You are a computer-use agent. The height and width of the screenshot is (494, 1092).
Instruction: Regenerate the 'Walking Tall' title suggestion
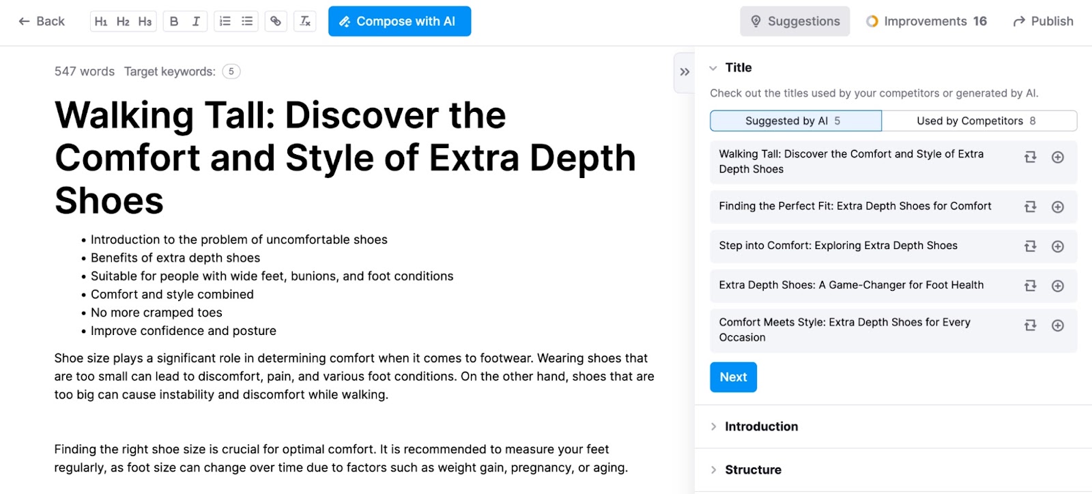coord(1029,157)
